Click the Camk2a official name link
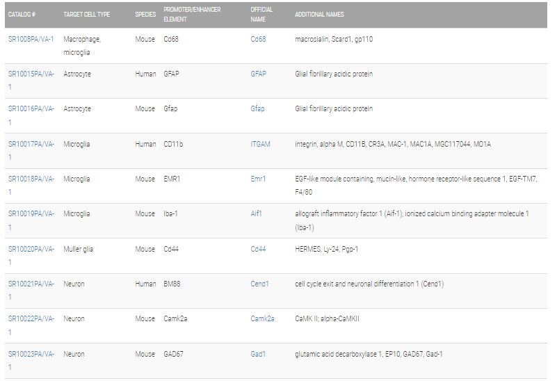 coord(262,318)
